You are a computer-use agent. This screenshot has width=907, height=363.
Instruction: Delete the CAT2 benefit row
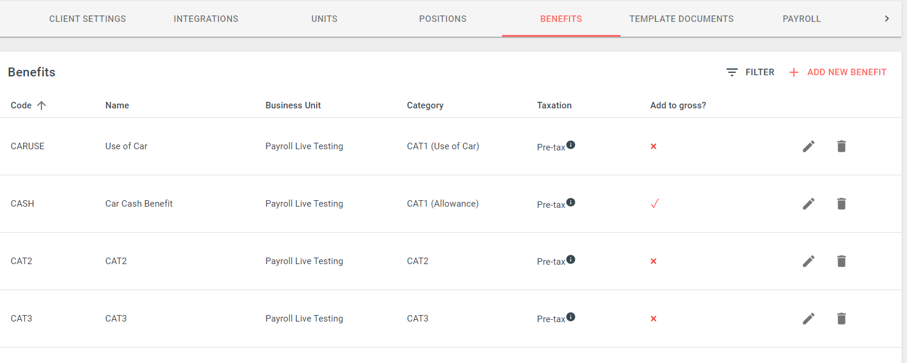[841, 261]
